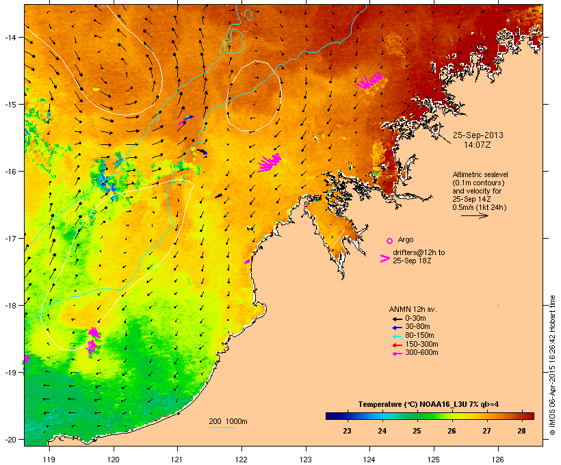Click the latitude axis label "-18"

coord(10,305)
